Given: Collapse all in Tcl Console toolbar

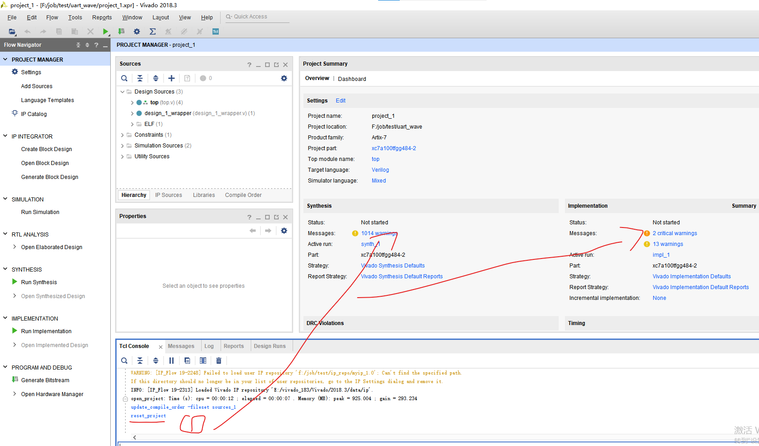Looking at the screenshot, I should point(140,361).
